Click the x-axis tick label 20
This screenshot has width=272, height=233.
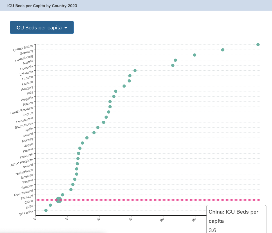click(x=162, y=219)
